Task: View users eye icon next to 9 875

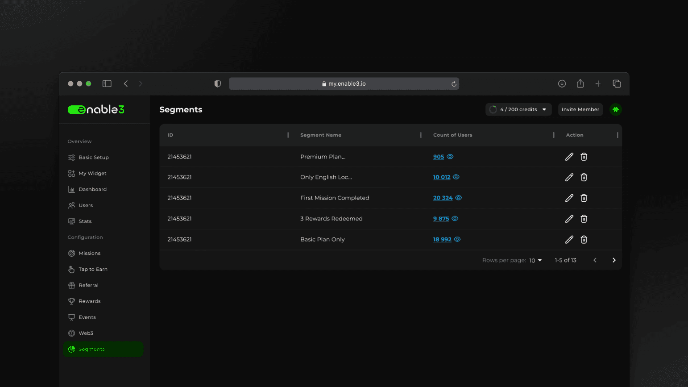Action: point(455,219)
